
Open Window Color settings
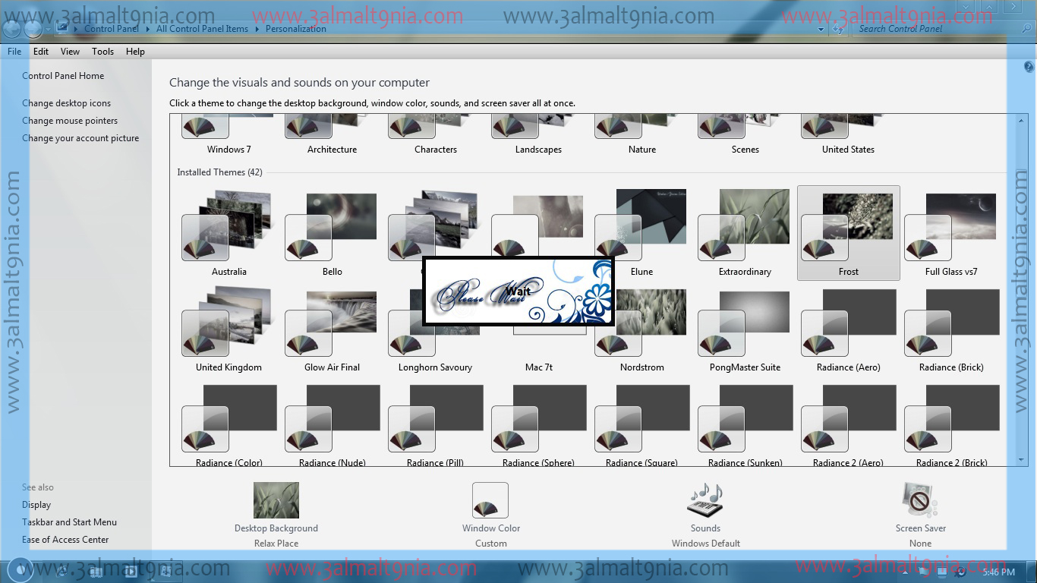point(490,514)
